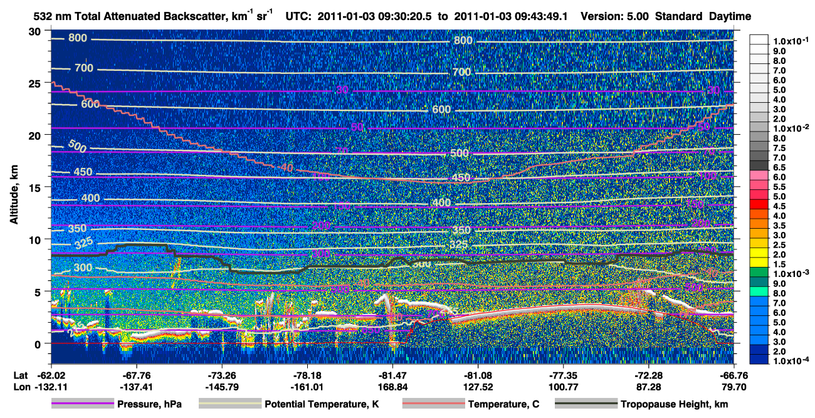Screen dimensions: 815x418
Task: Click longitude value 100.77
Action: point(563,387)
